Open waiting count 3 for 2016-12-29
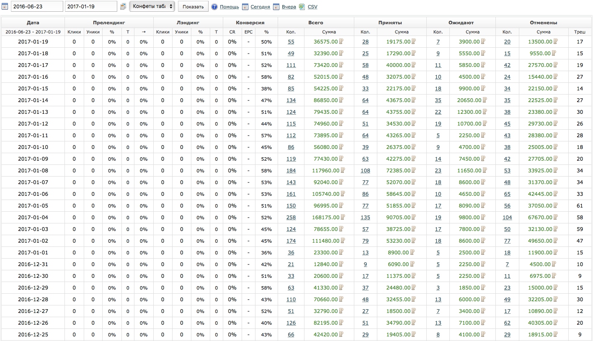 438,288
